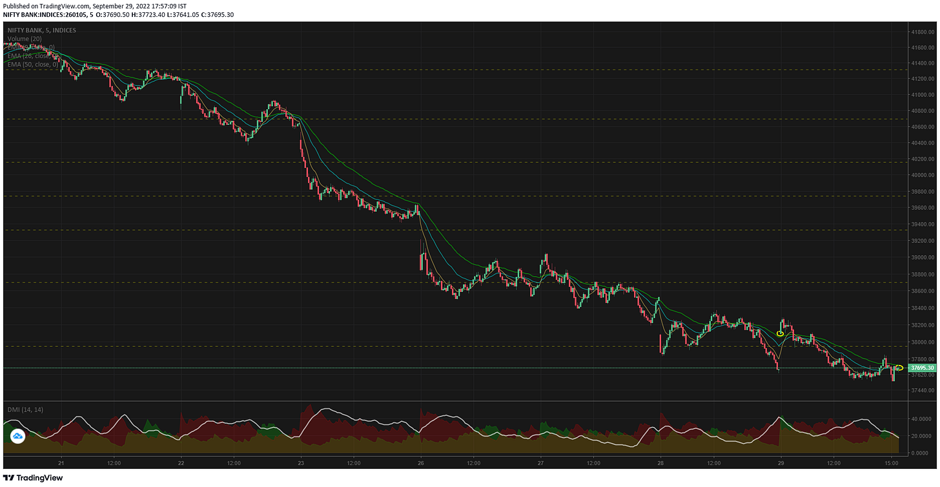This screenshot has width=940, height=487.
Task: Click the 38000.00 price axis label
Action: tap(922, 342)
